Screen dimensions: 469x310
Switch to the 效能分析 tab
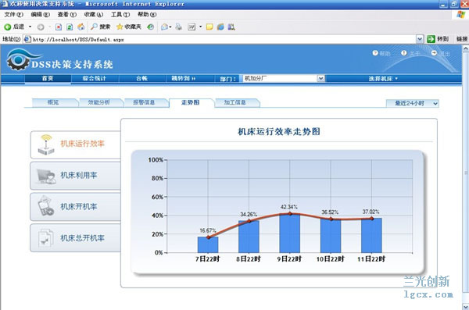point(99,102)
